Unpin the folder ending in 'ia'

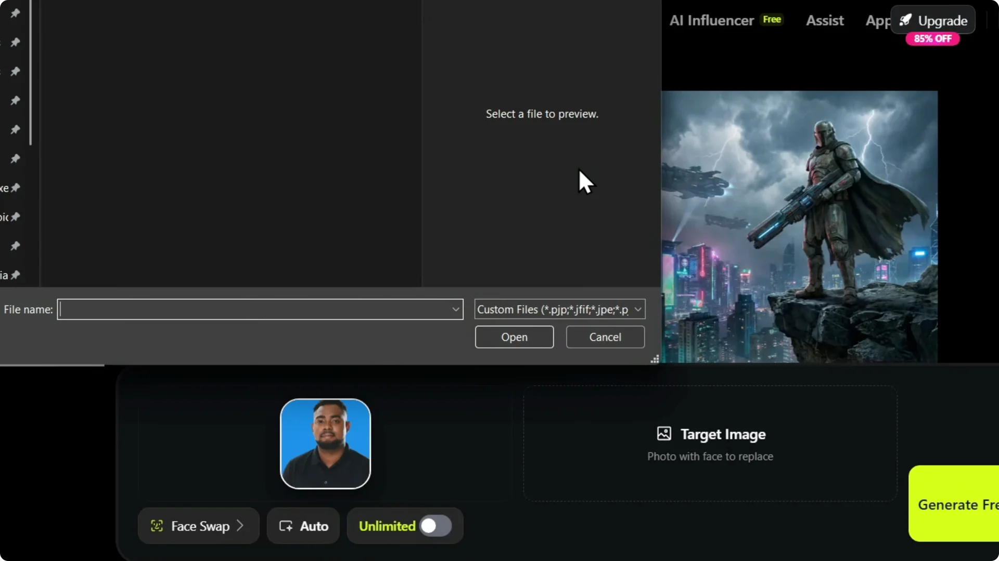coord(15,275)
